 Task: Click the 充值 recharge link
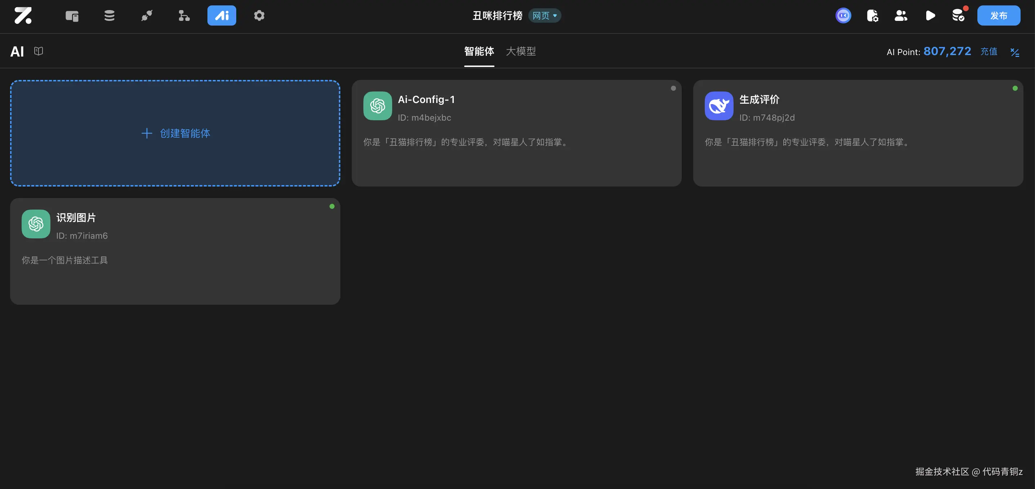[989, 51]
